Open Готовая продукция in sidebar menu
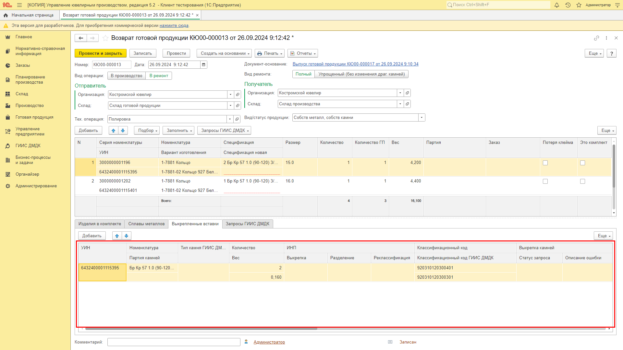623x350 pixels. 34,117
